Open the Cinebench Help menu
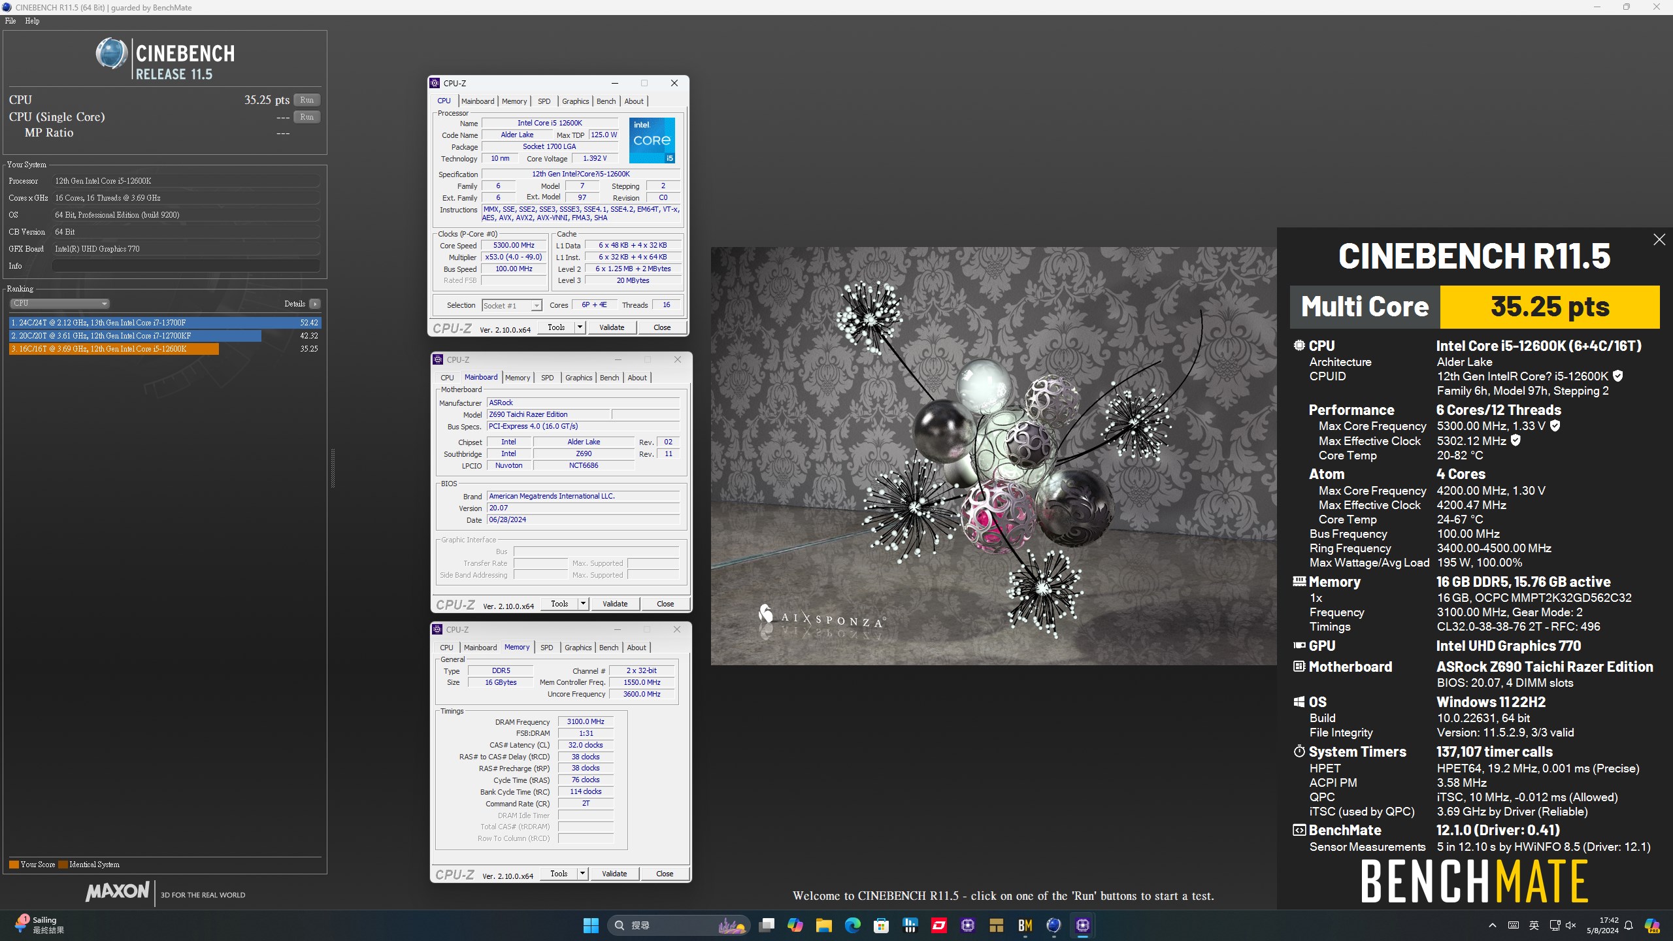The width and height of the screenshot is (1673, 941). pyautogui.click(x=32, y=21)
